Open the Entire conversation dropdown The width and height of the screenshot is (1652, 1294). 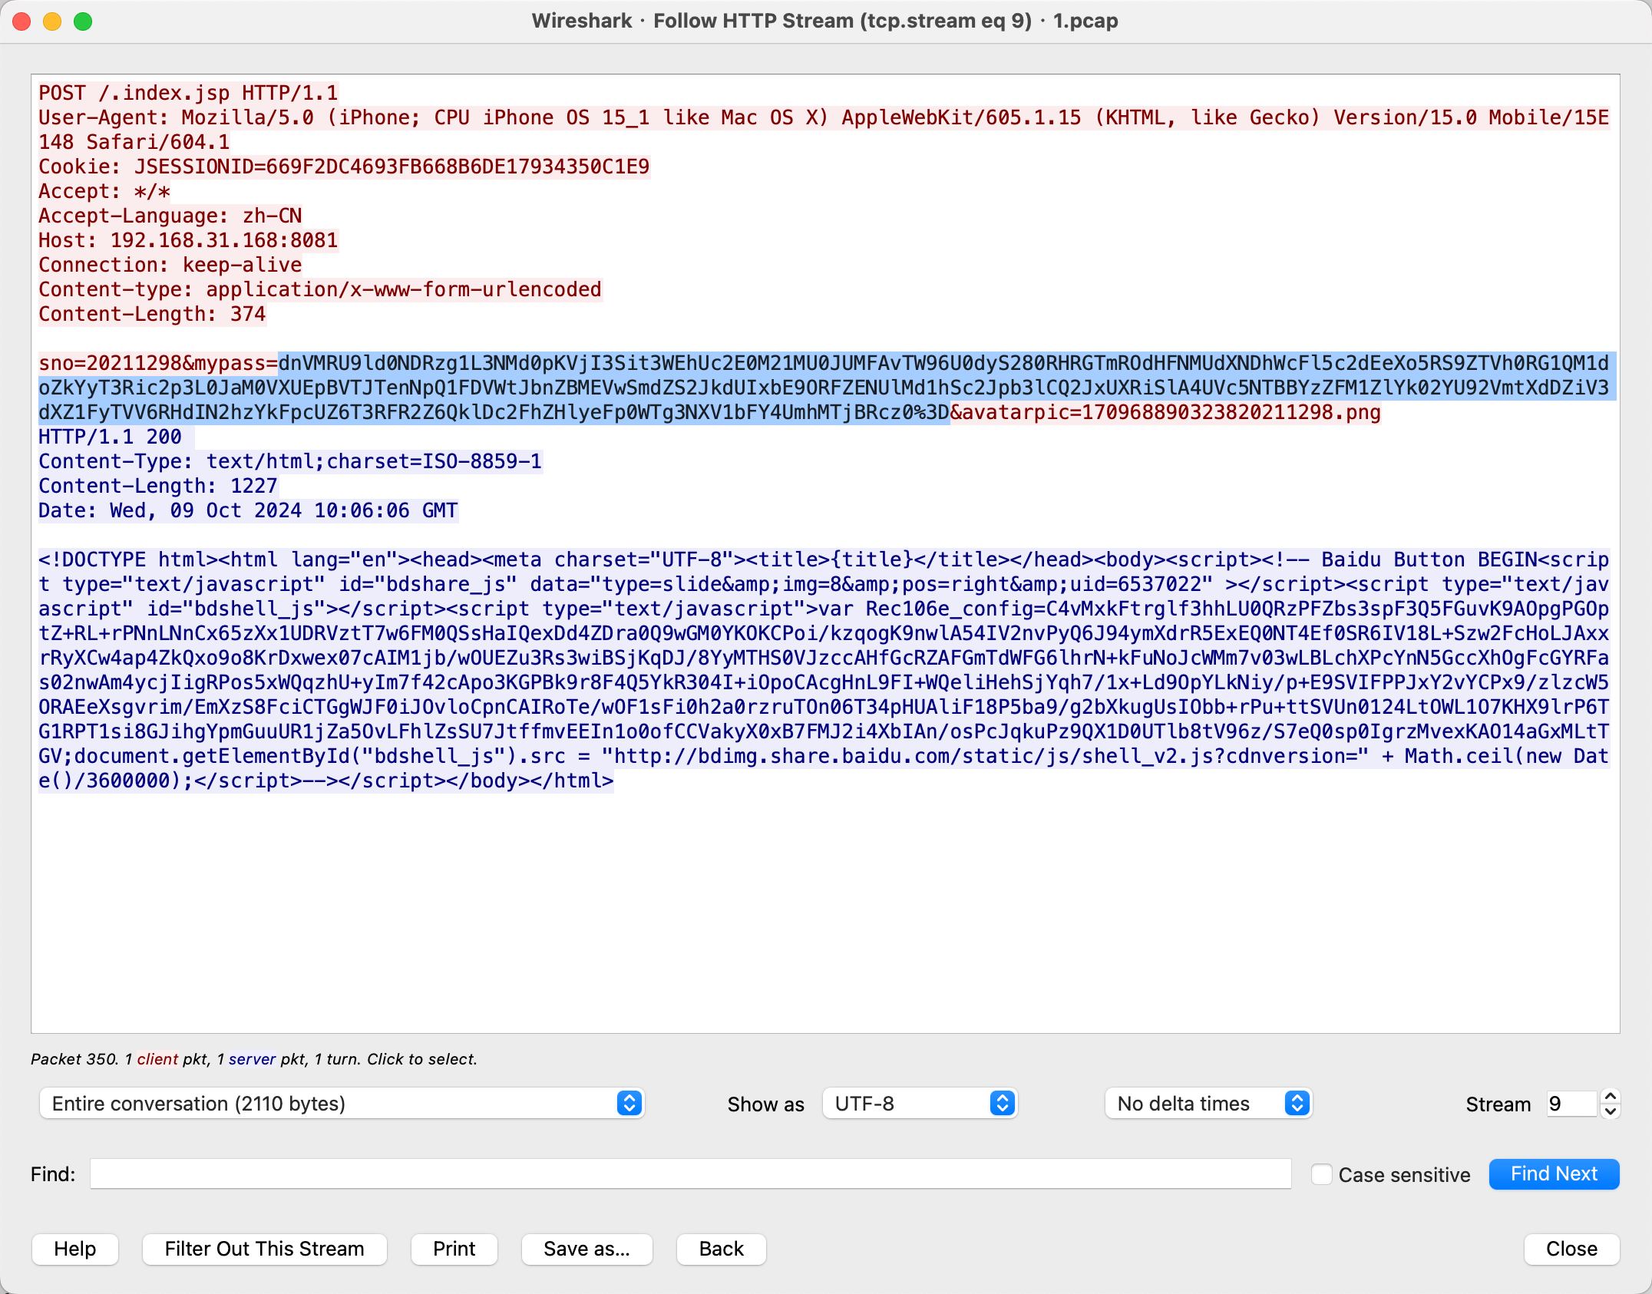coord(342,1104)
